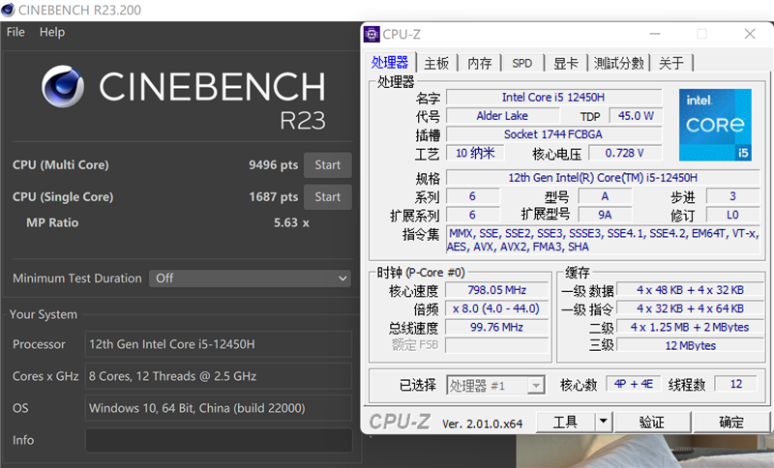Image resolution: width=774 pixels, height=468 pixels.
Task: Start the CPU Single Core test
Action: point(327,197)
